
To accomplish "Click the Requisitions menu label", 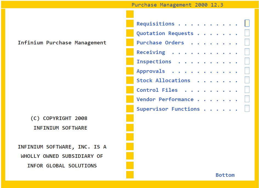I will click(x=156, y=24).
